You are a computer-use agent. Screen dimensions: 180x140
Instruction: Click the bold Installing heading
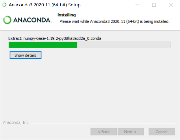(x=66, y=15)
